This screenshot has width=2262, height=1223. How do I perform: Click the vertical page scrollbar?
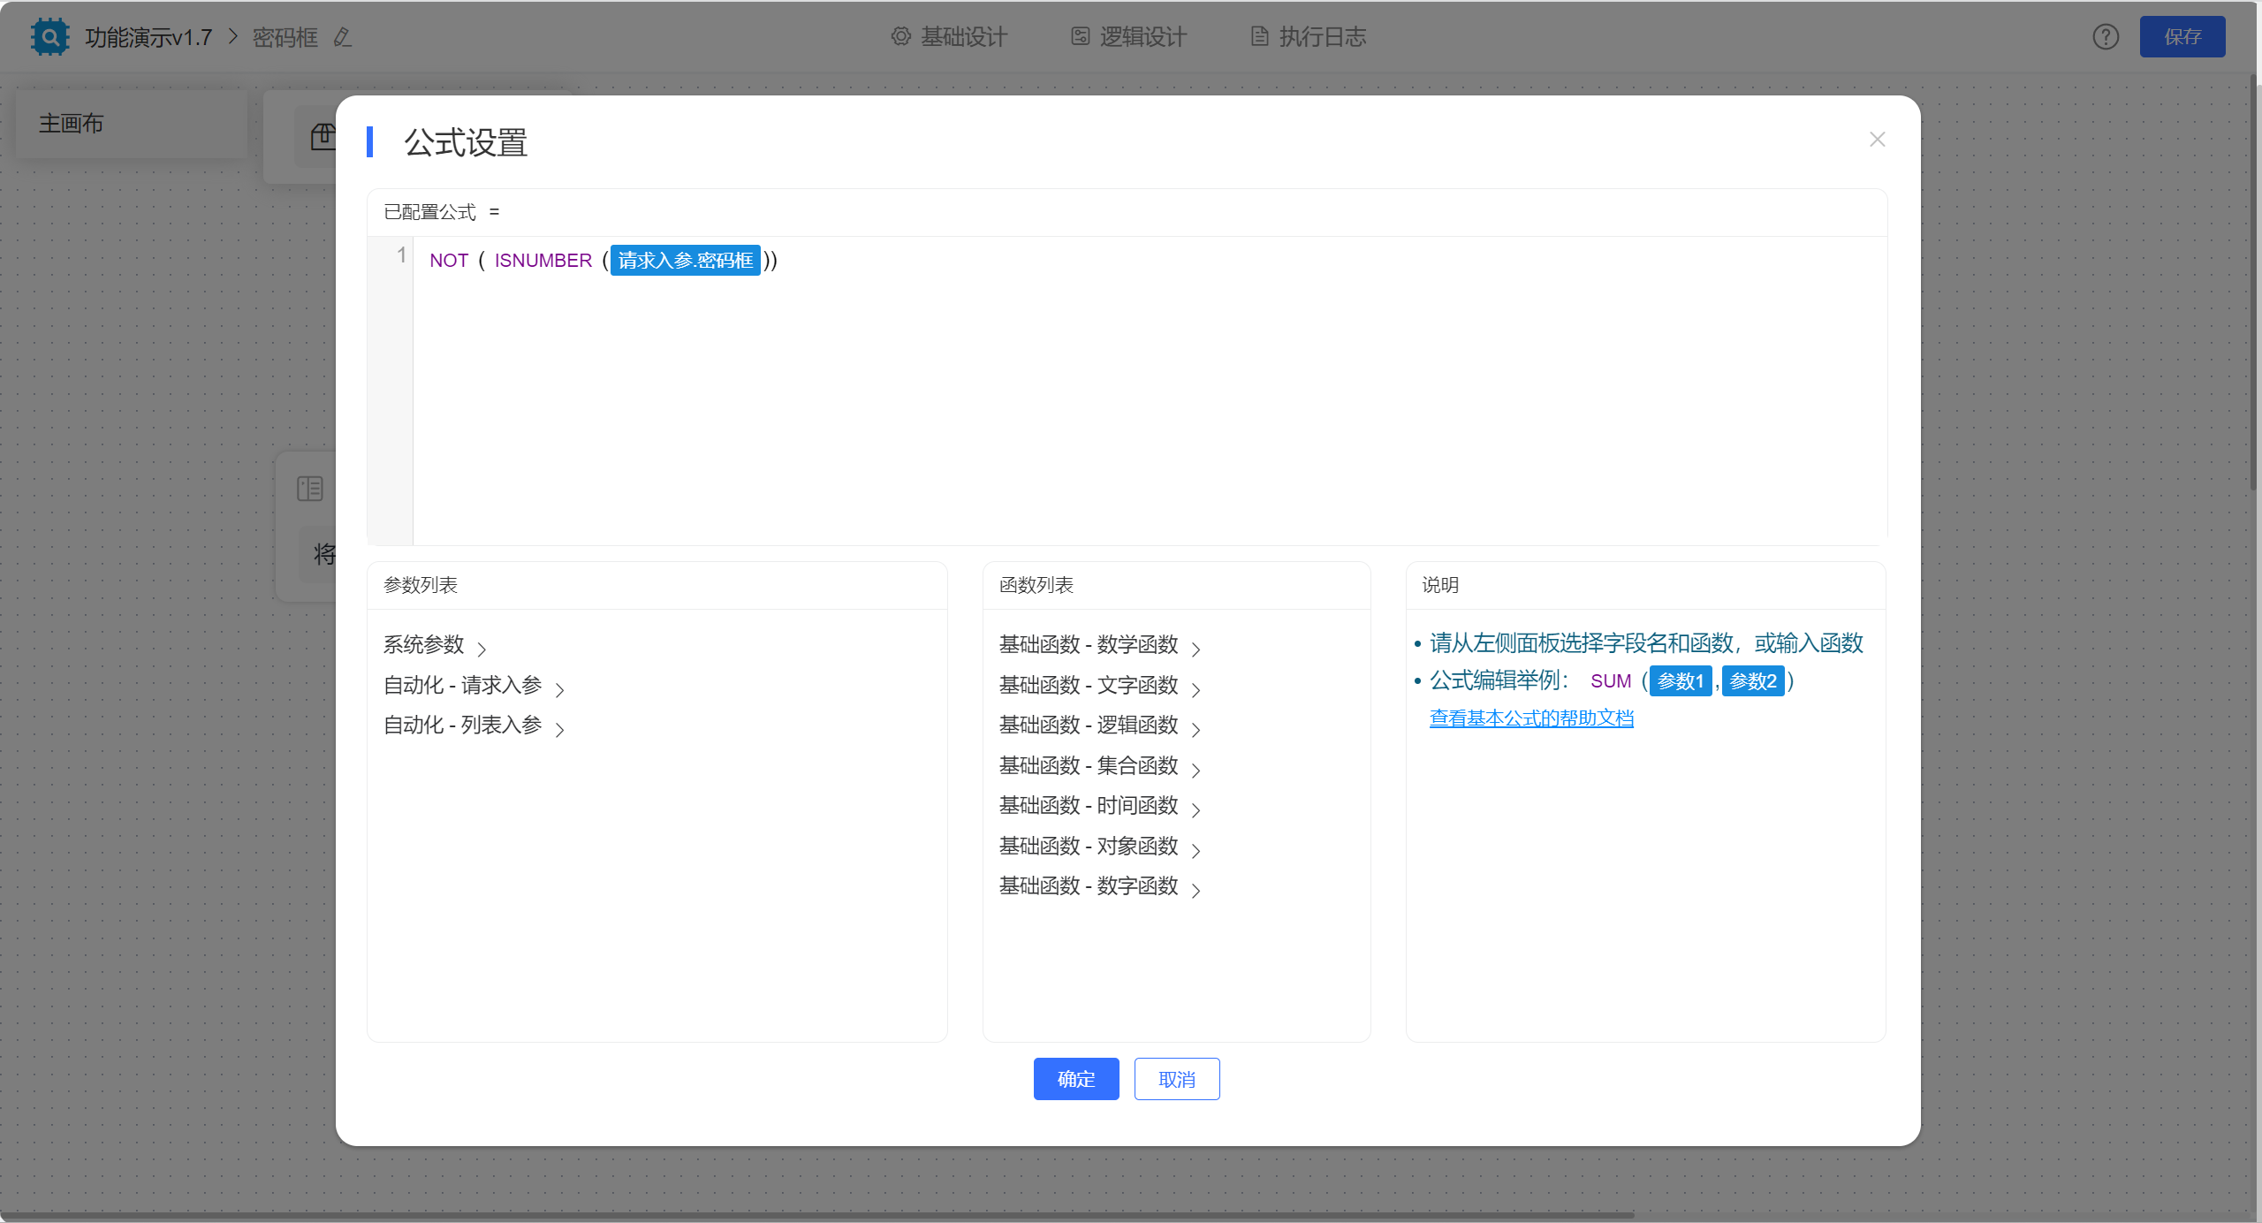click(2255, 283)
